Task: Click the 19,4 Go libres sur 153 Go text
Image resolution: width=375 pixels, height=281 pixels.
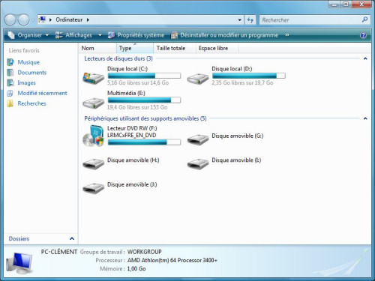Action: 137,107
